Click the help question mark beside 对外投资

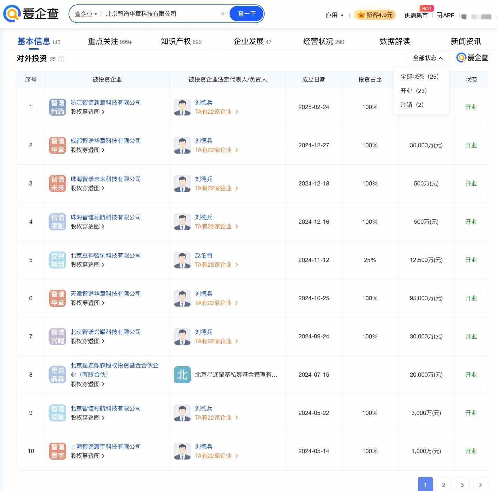(61, 59)
